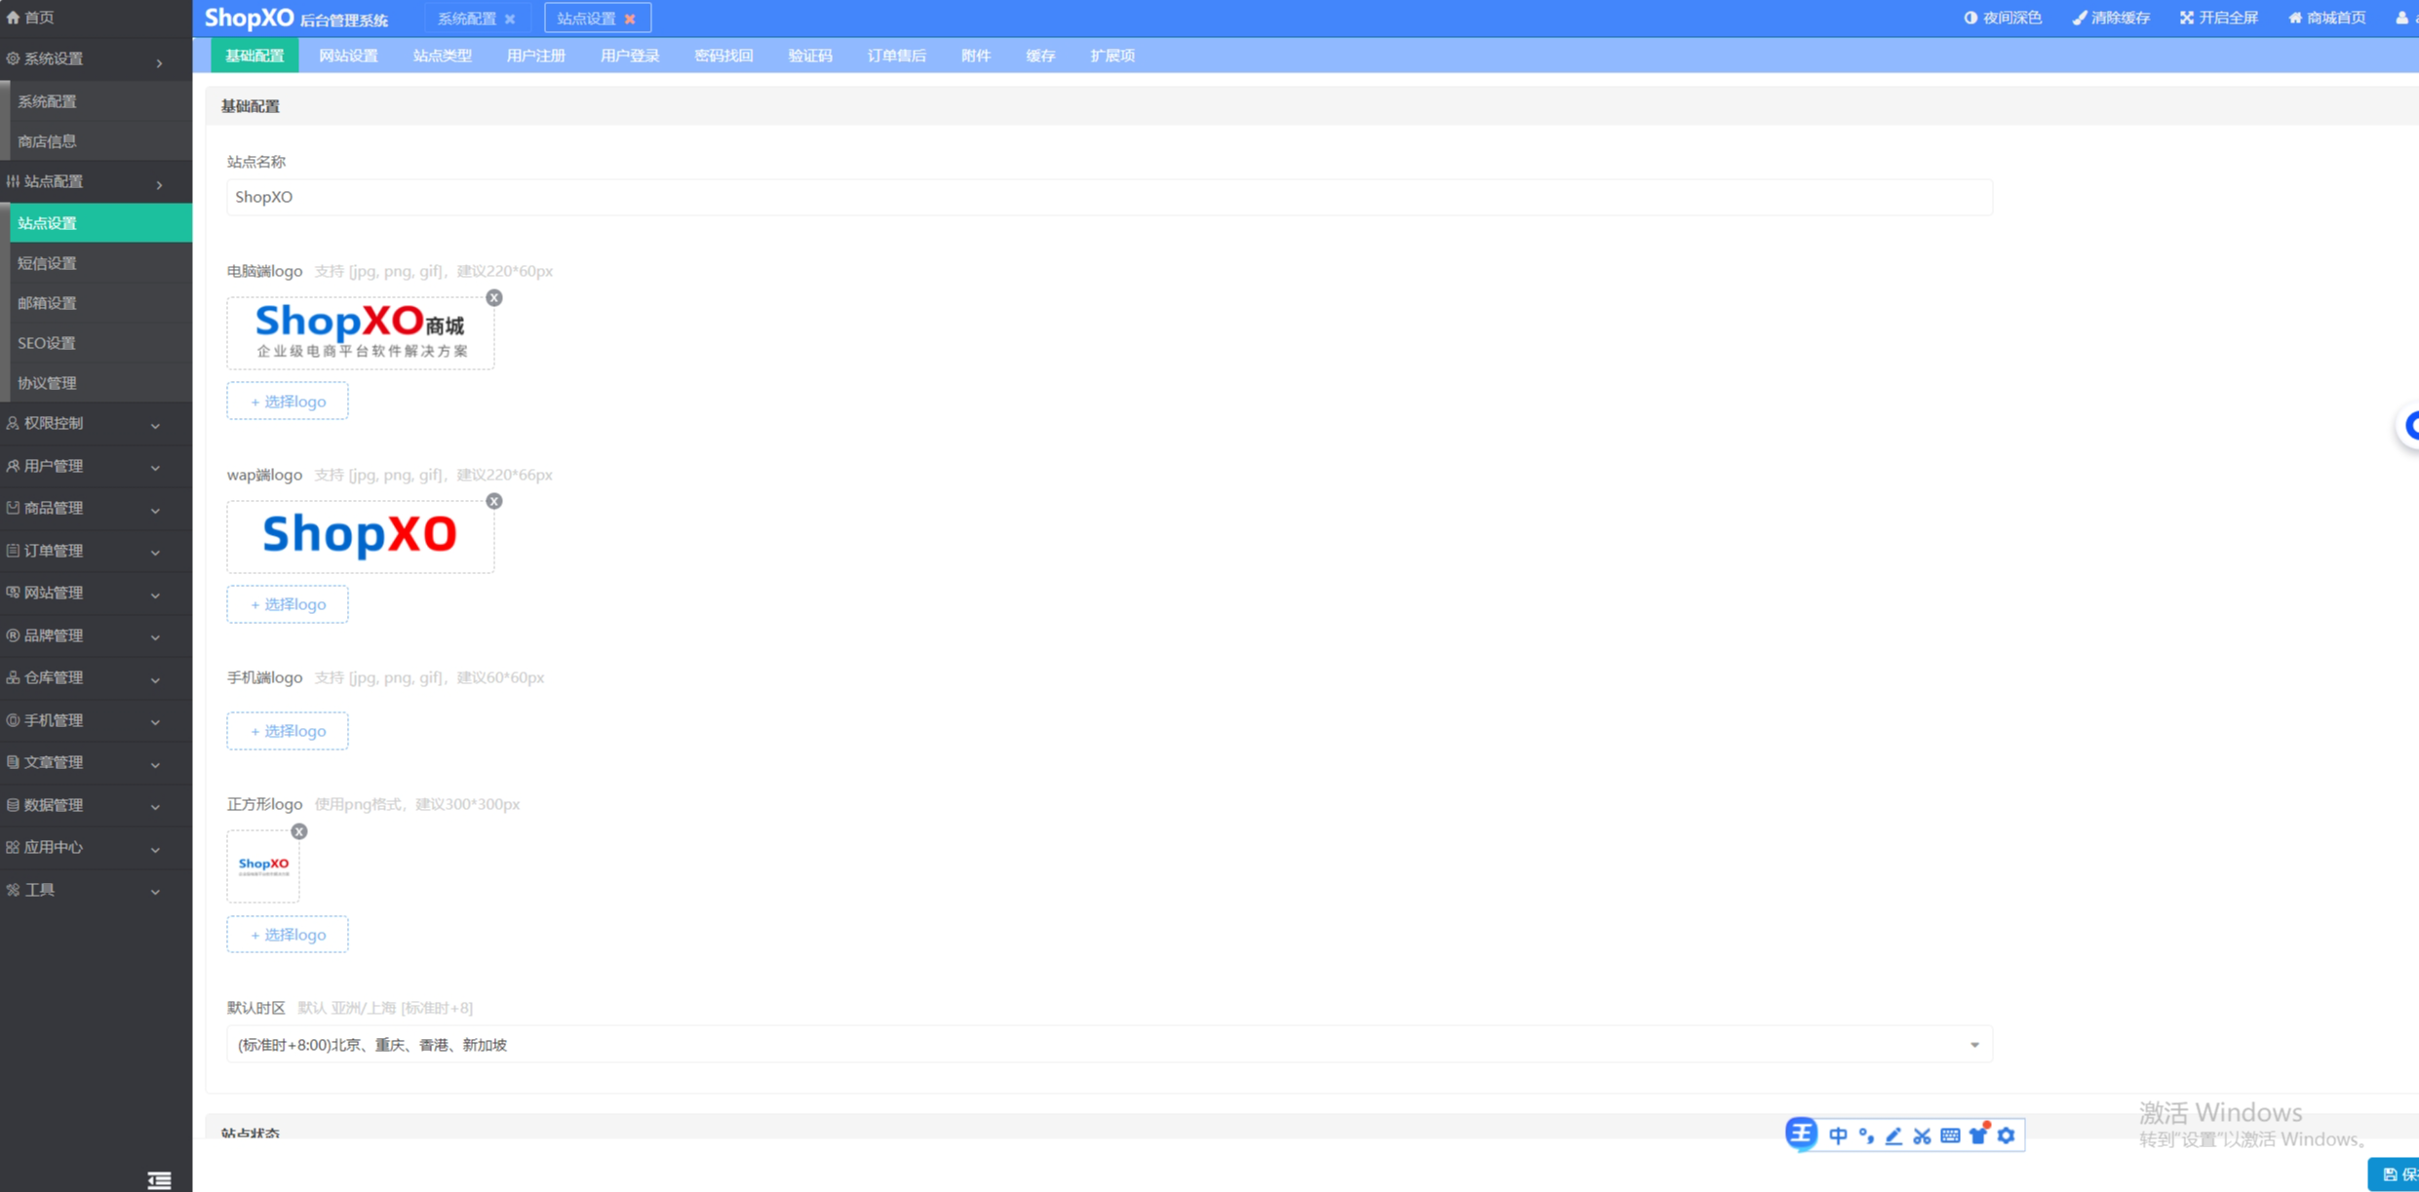
Task: Click the IME pen handwriting icon
Action: (x=1893, y=1135)
